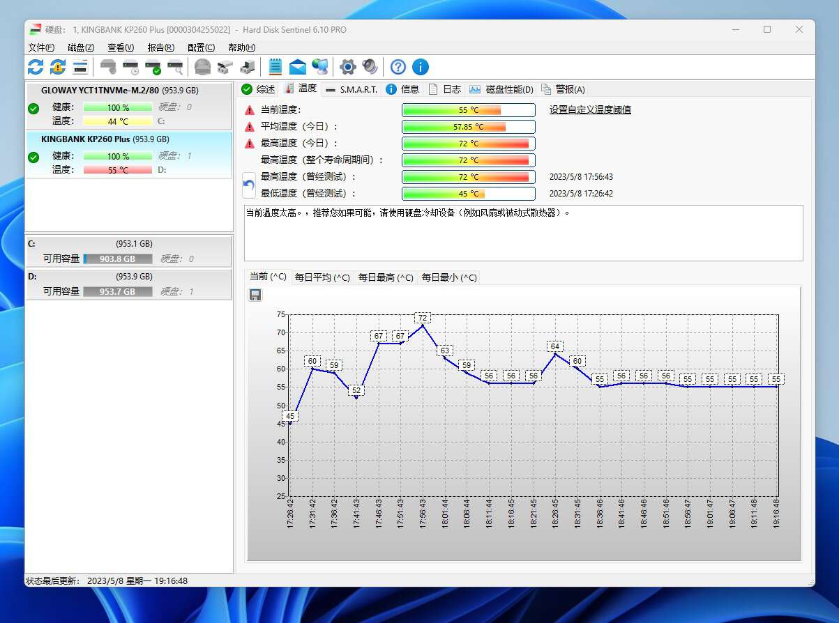Screen dimensions: 839x623
Task: Click the disk icon with magnifying glass
Action: (175, 68)
